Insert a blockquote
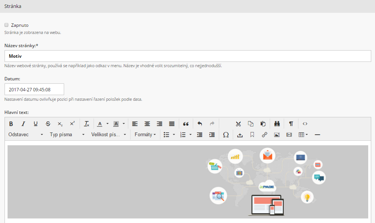Screen dimensions: 375x223 186,124
